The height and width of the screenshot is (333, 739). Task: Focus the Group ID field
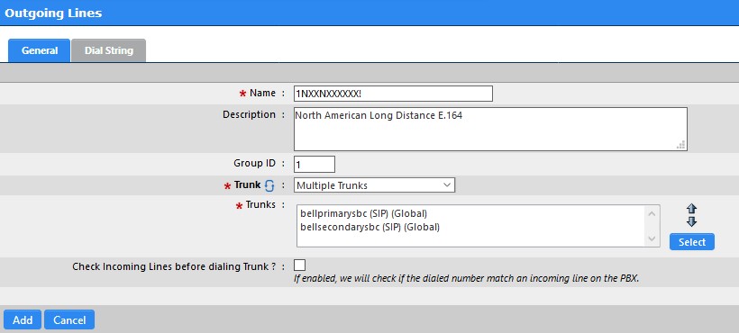click(x=315, y=164)
